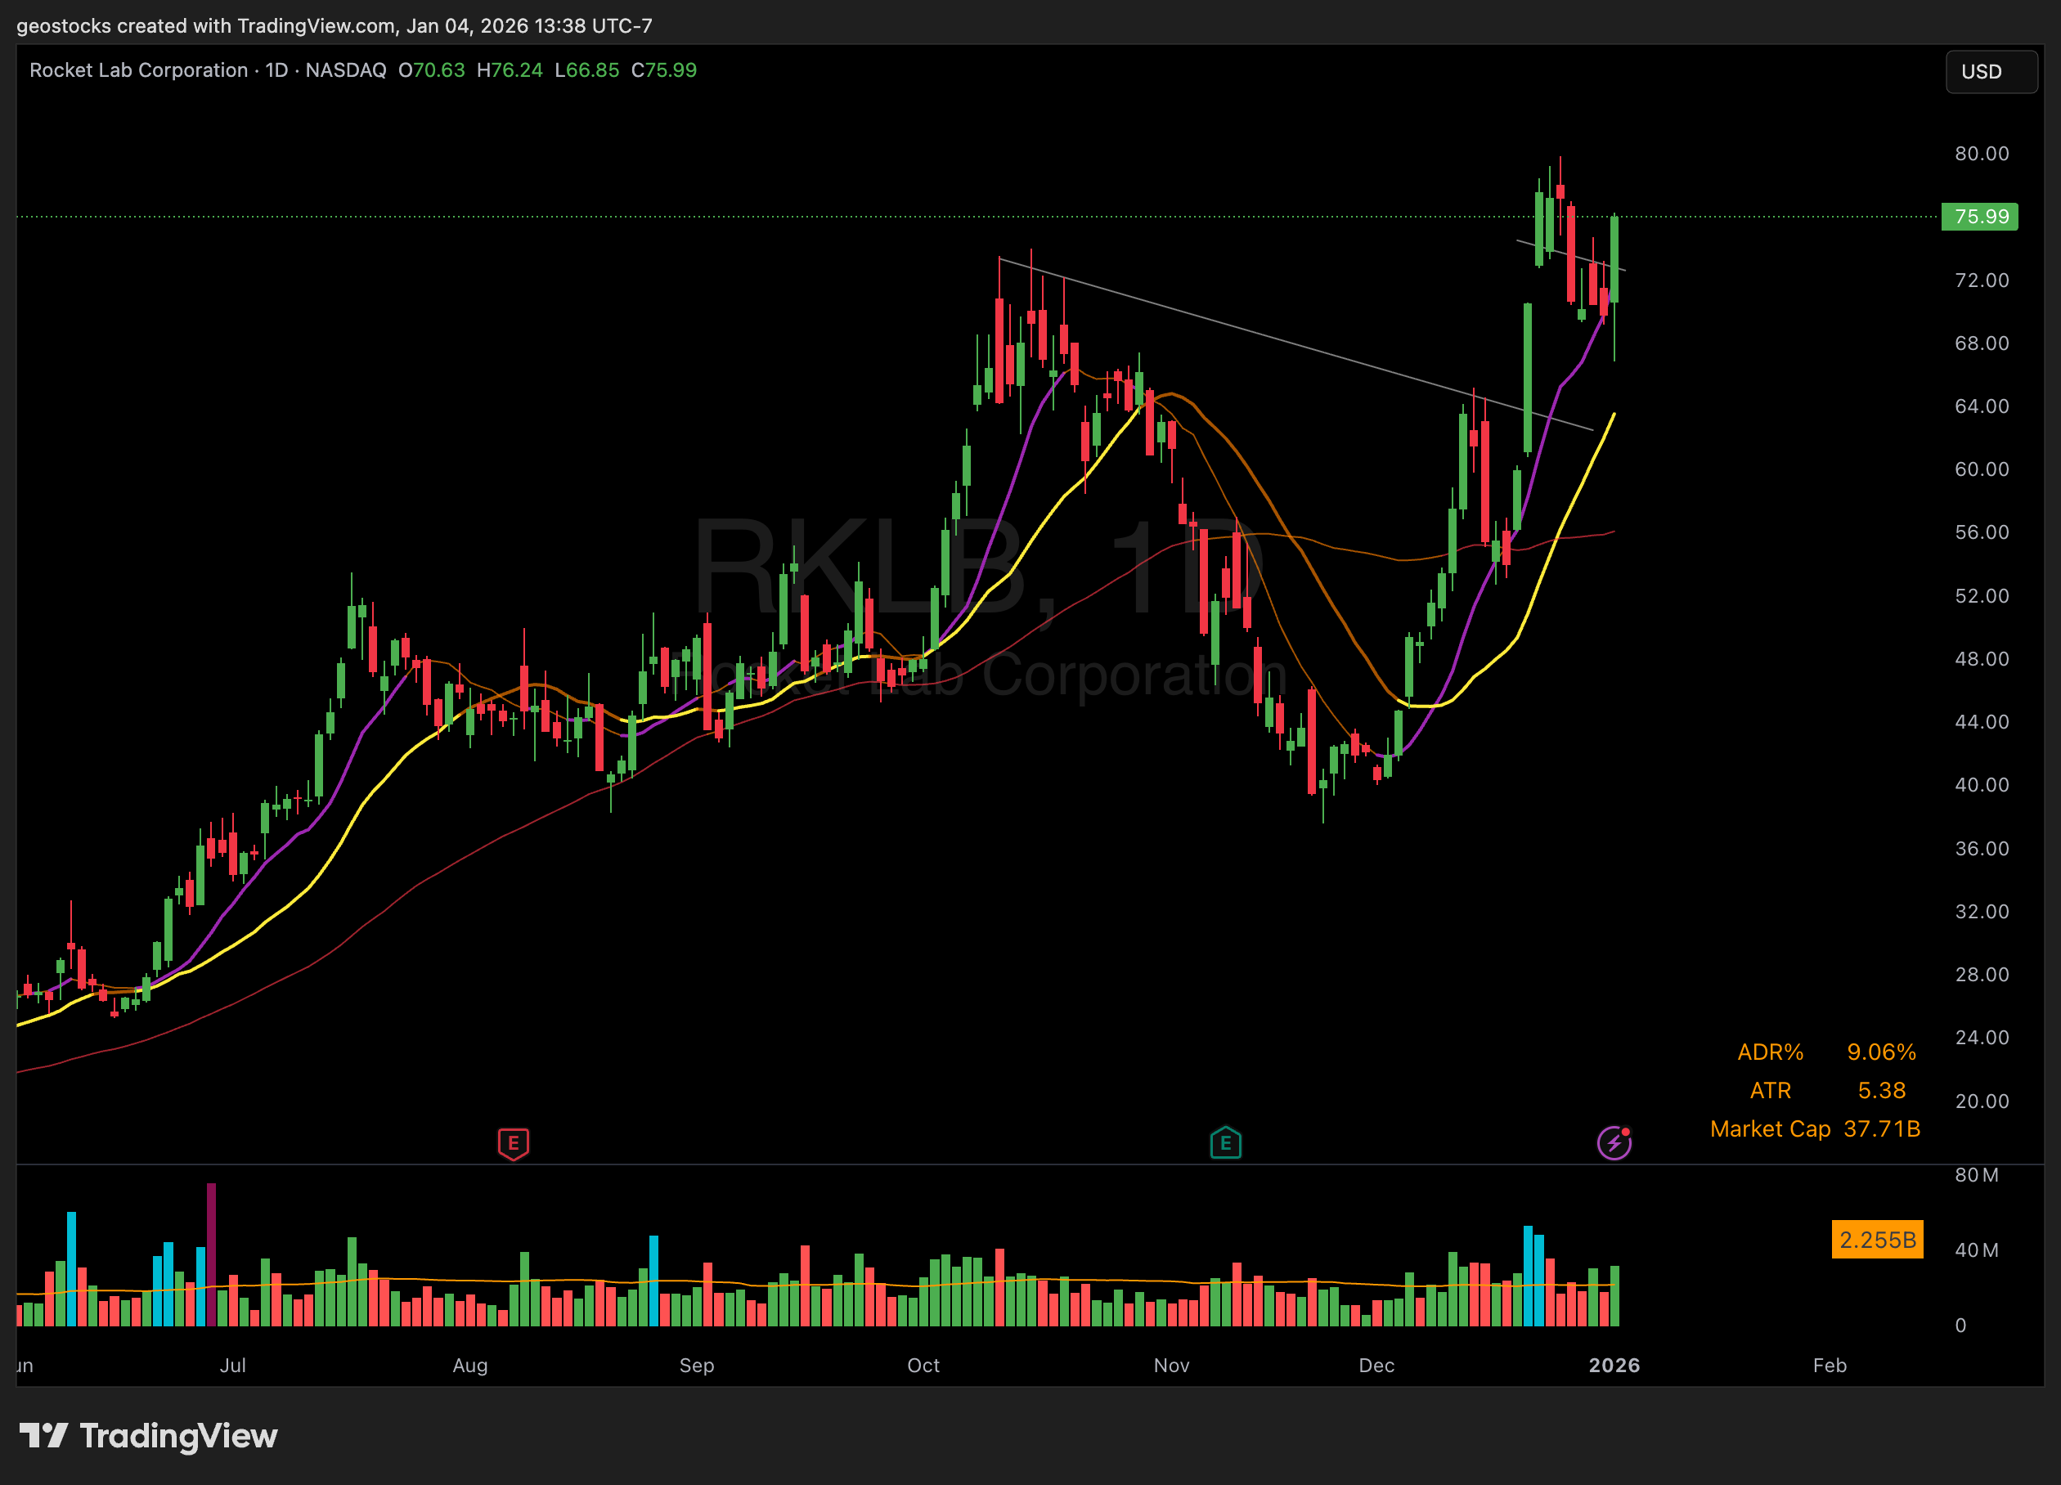Screen dimensions: 2061x1485
Task: Click the purple lightning bolt event icon
Action: [x=1614, y=1142]
